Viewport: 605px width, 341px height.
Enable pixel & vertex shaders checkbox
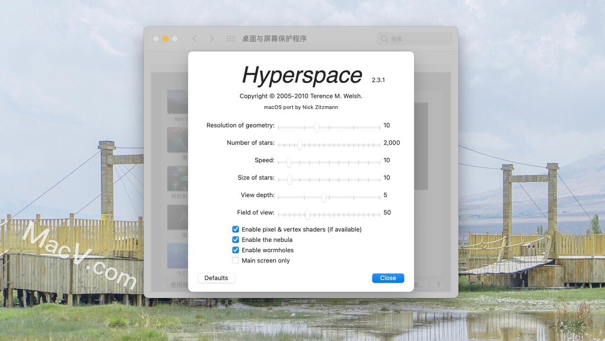tap(236, 229)
